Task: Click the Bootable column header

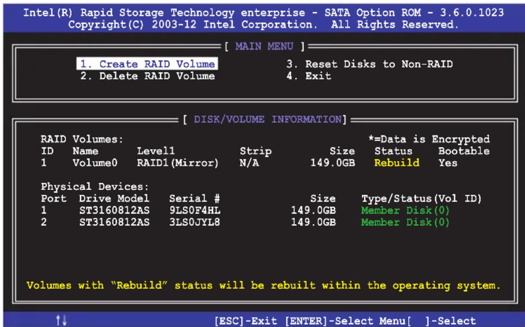Action: tap(464, 151)
